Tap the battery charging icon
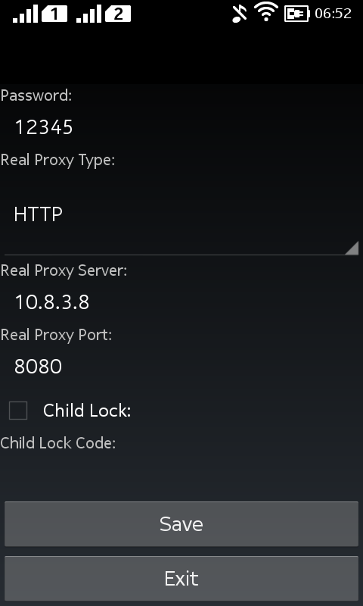 (296, 14)
